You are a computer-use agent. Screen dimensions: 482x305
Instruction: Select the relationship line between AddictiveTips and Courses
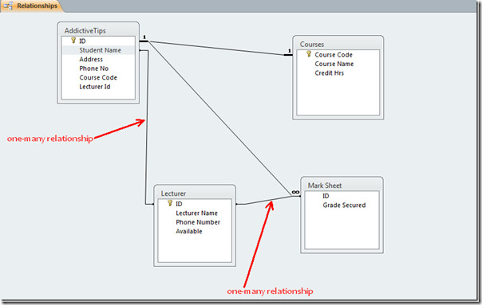216,48
